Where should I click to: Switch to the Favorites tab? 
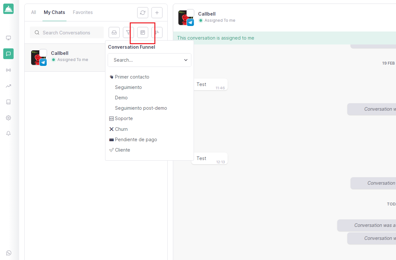(83, 12)
